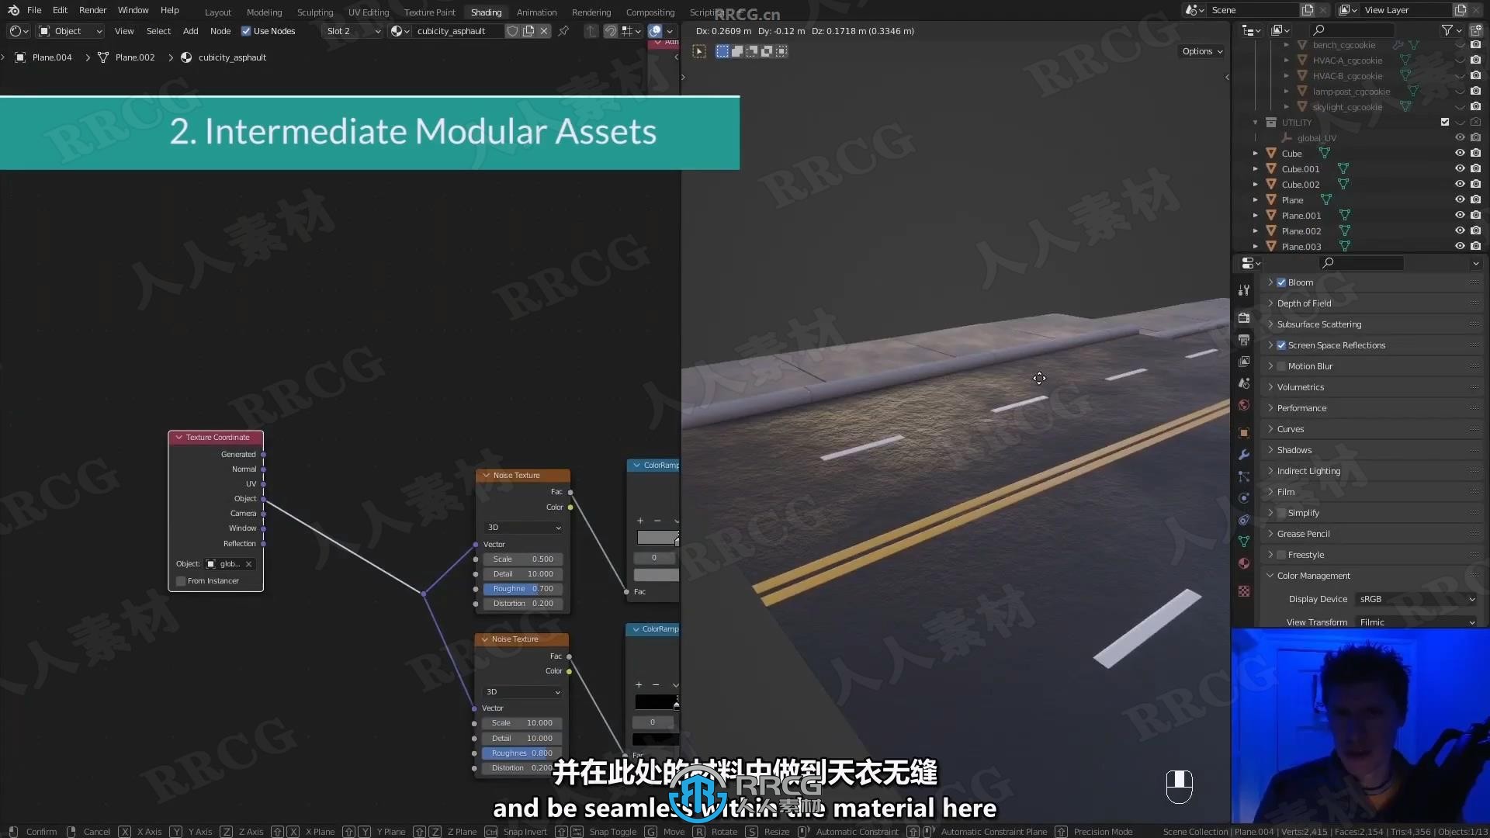Click the upper Noise Texture Scale 0.500 field
This screenshot has height=838, width=1490.
[x=523, y=559]
